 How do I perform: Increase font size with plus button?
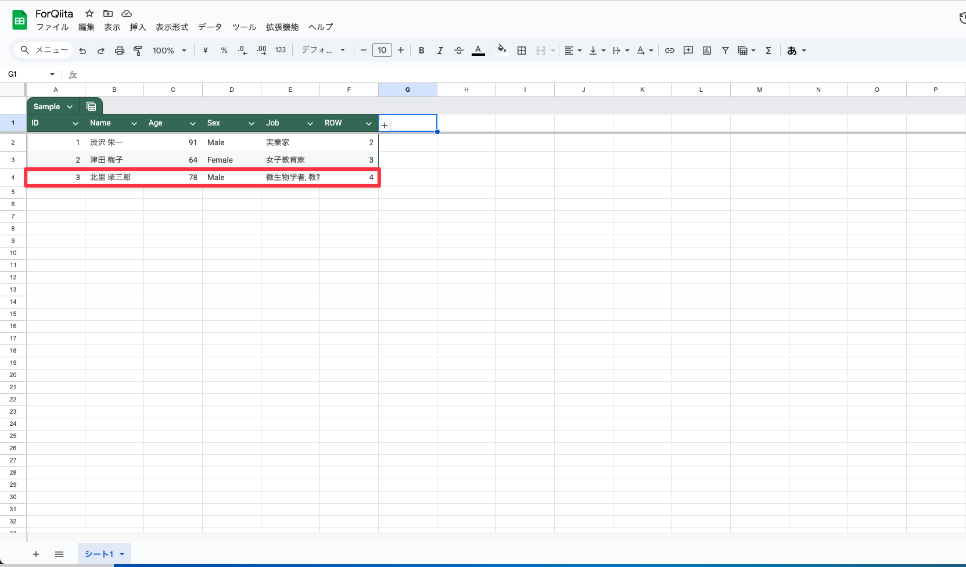(x=401, y=51)
